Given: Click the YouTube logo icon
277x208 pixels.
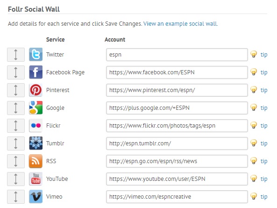Looking at the screenshot, I should click(x=36, y=179).
